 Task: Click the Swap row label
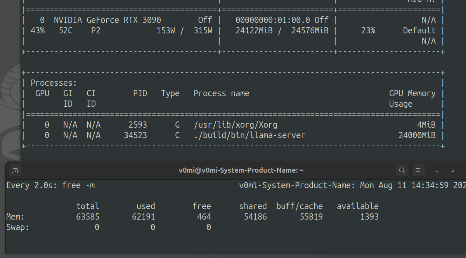(17, 227)
